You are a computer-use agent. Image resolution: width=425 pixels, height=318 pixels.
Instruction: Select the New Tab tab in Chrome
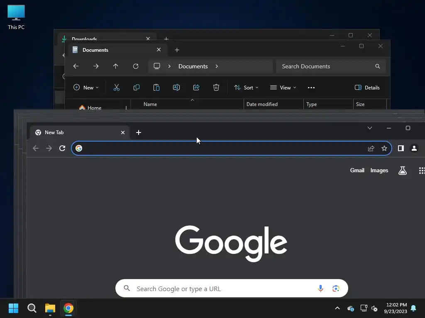click(80, 132)
